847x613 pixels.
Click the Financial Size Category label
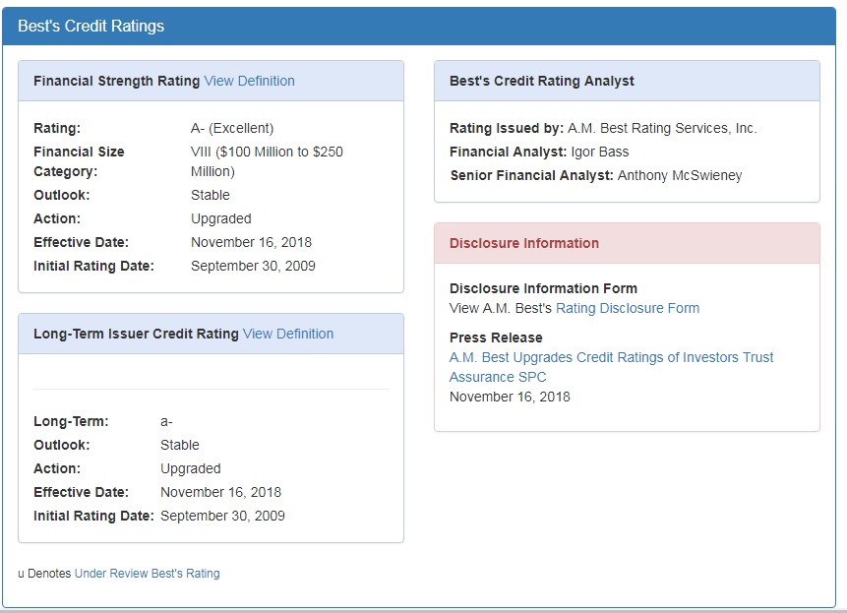[79, 161]
